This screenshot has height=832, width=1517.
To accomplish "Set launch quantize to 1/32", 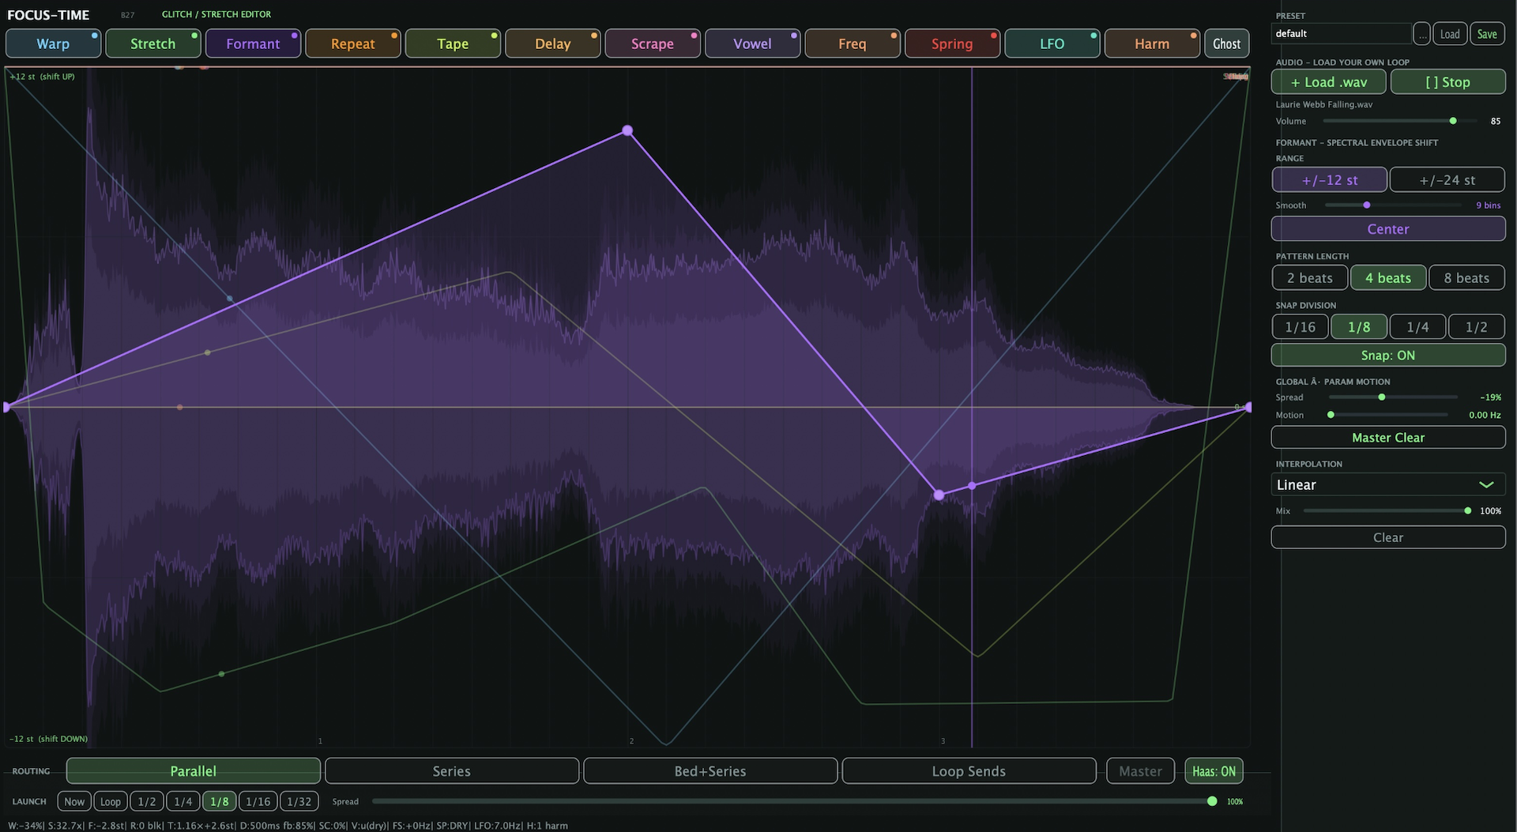I will coord(299,801).
